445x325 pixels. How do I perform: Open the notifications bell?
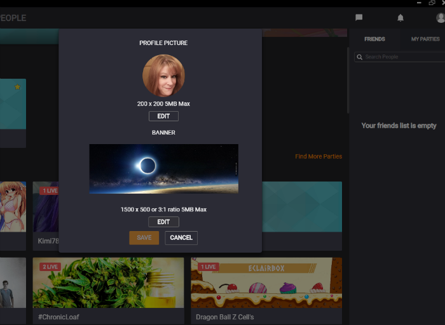pos(400,18)
